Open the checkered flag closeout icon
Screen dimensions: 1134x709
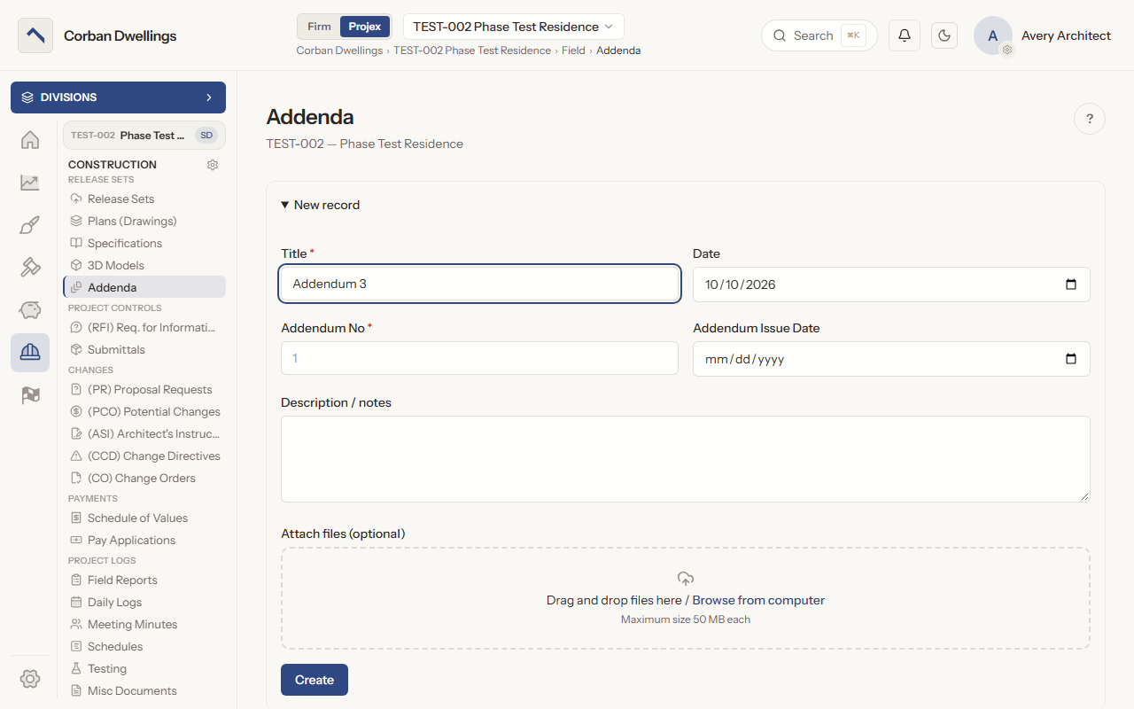30,395
